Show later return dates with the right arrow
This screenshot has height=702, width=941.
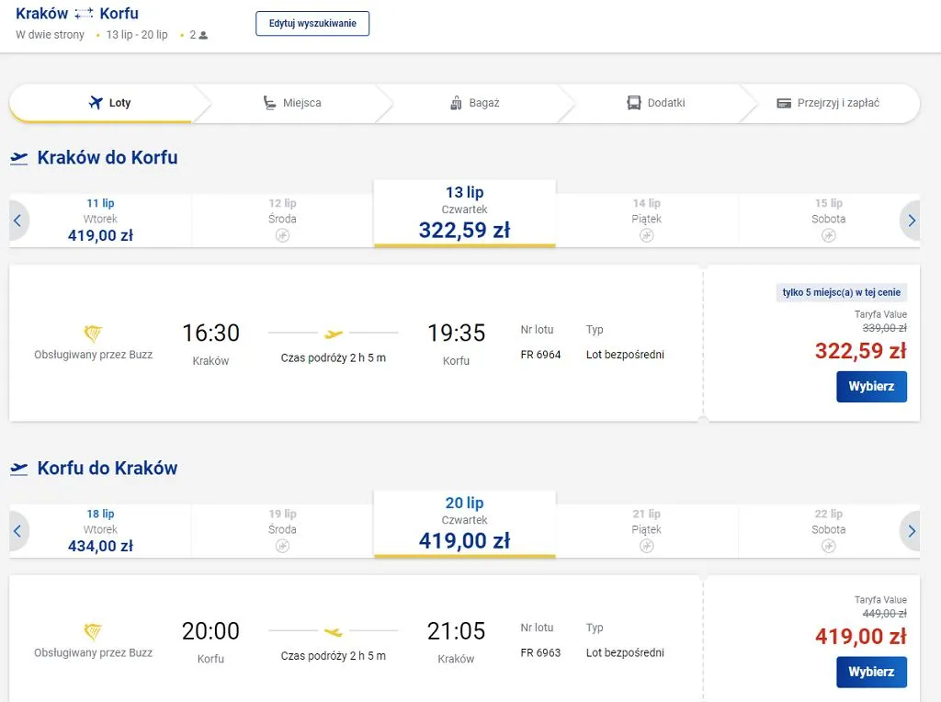coord(911,531)
